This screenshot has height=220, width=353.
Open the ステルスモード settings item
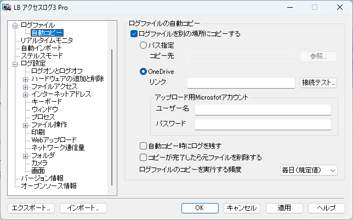tap(42, 55)
